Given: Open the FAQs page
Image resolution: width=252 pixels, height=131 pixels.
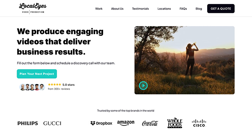Looking at the screenshot, I should [x=183, y=9].
